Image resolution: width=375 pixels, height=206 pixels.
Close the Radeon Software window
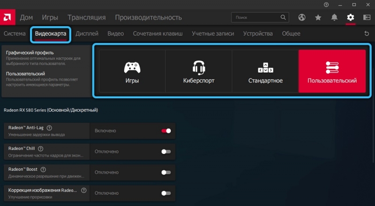point(368,5)
